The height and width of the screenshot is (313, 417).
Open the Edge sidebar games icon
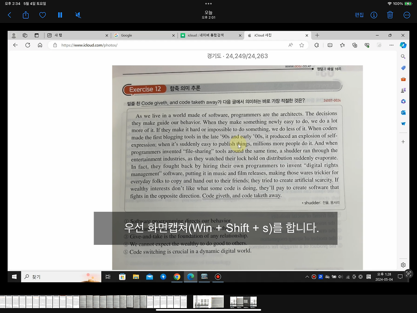point(403,90)
